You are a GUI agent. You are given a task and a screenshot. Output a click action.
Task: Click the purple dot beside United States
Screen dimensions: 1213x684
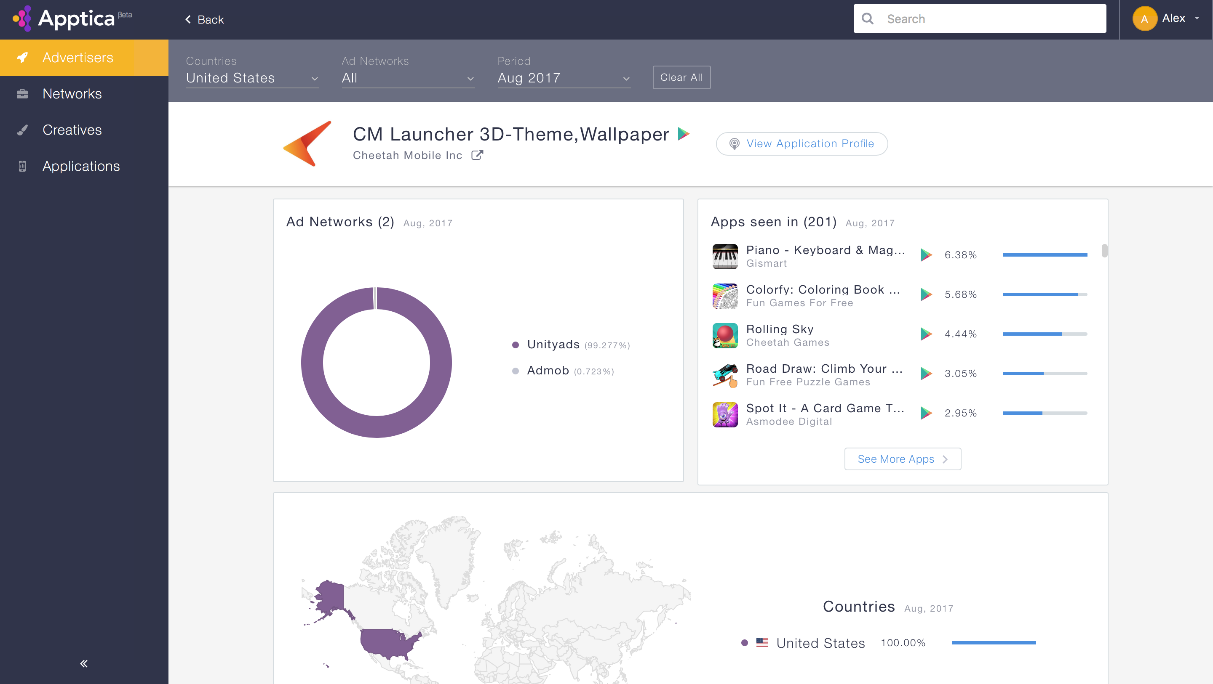click(745, 643)
